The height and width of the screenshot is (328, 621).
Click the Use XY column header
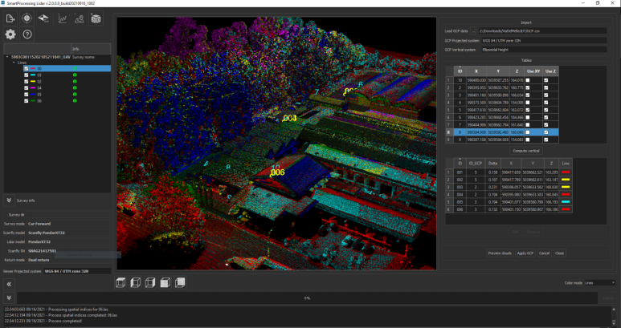click(x=533, y=71)
